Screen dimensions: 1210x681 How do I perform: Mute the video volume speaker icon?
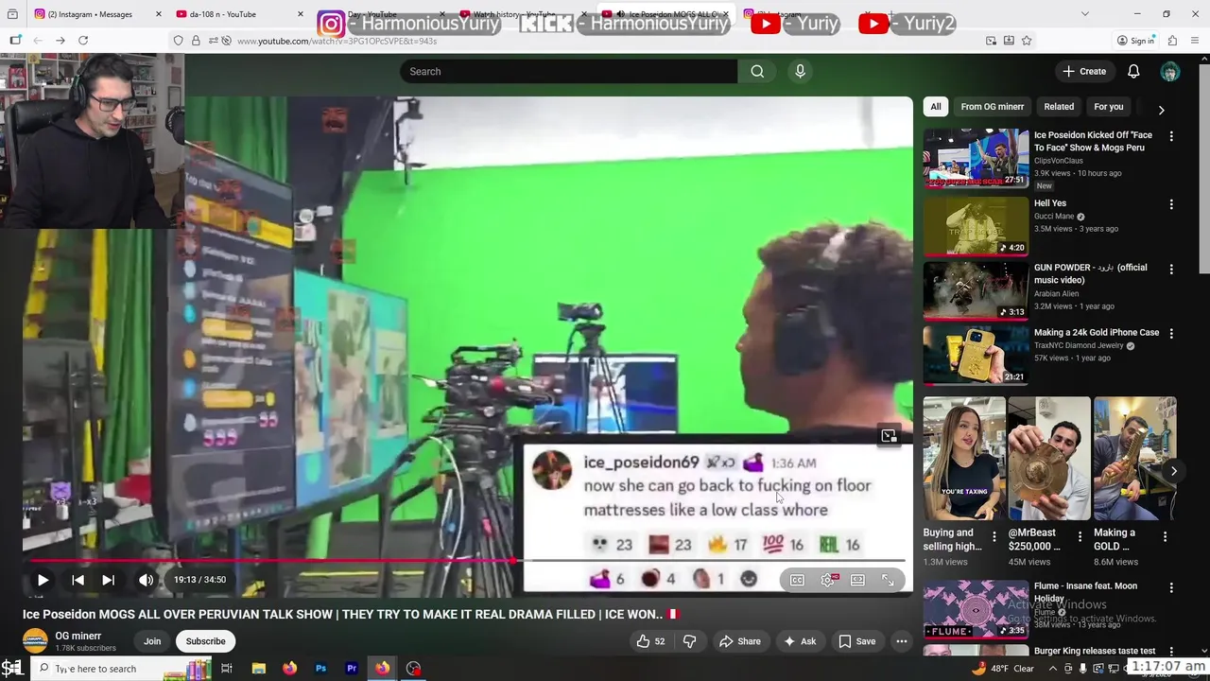pos(146,580)
